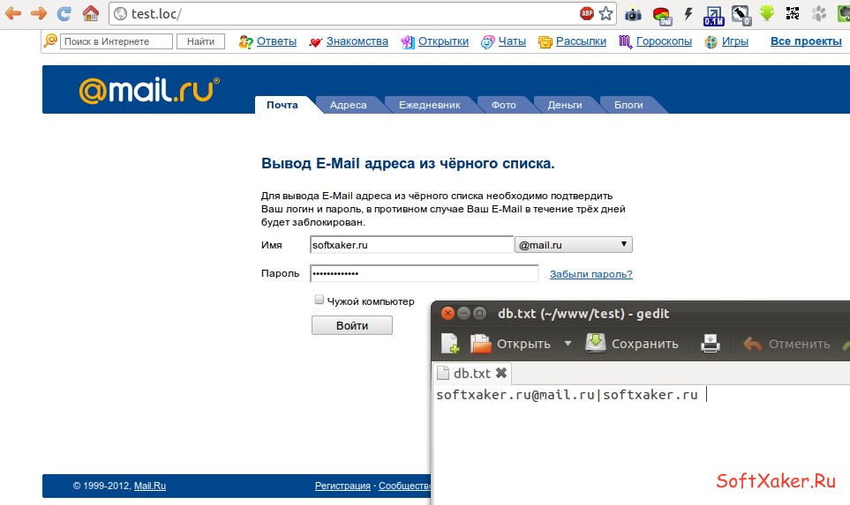Open the @mail.ru domain dropdown

pyautogui.click(x=574, y=245)
